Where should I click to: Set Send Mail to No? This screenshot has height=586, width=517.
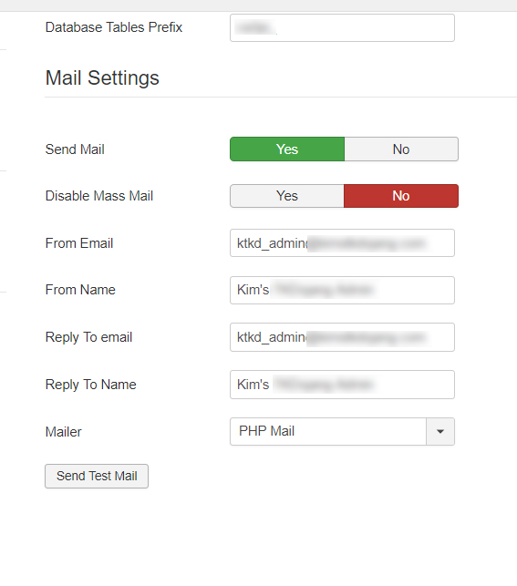pyautogui.click(x=401, y=149)
